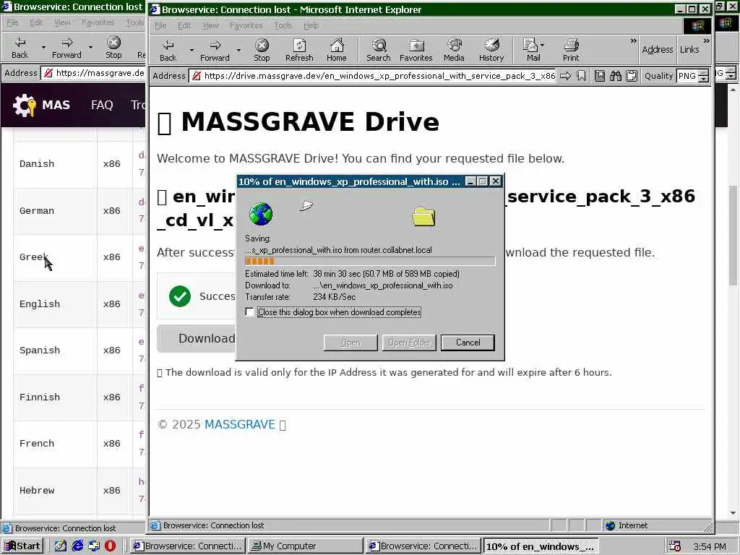Image resolution: width=740 pixels, height=555 pixels.
Task: Select the German row in the language table
Action: click(79, 211)
